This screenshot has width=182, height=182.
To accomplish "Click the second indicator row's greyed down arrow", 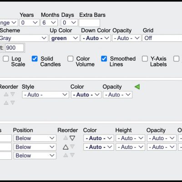I will click(x=72, y=147).
